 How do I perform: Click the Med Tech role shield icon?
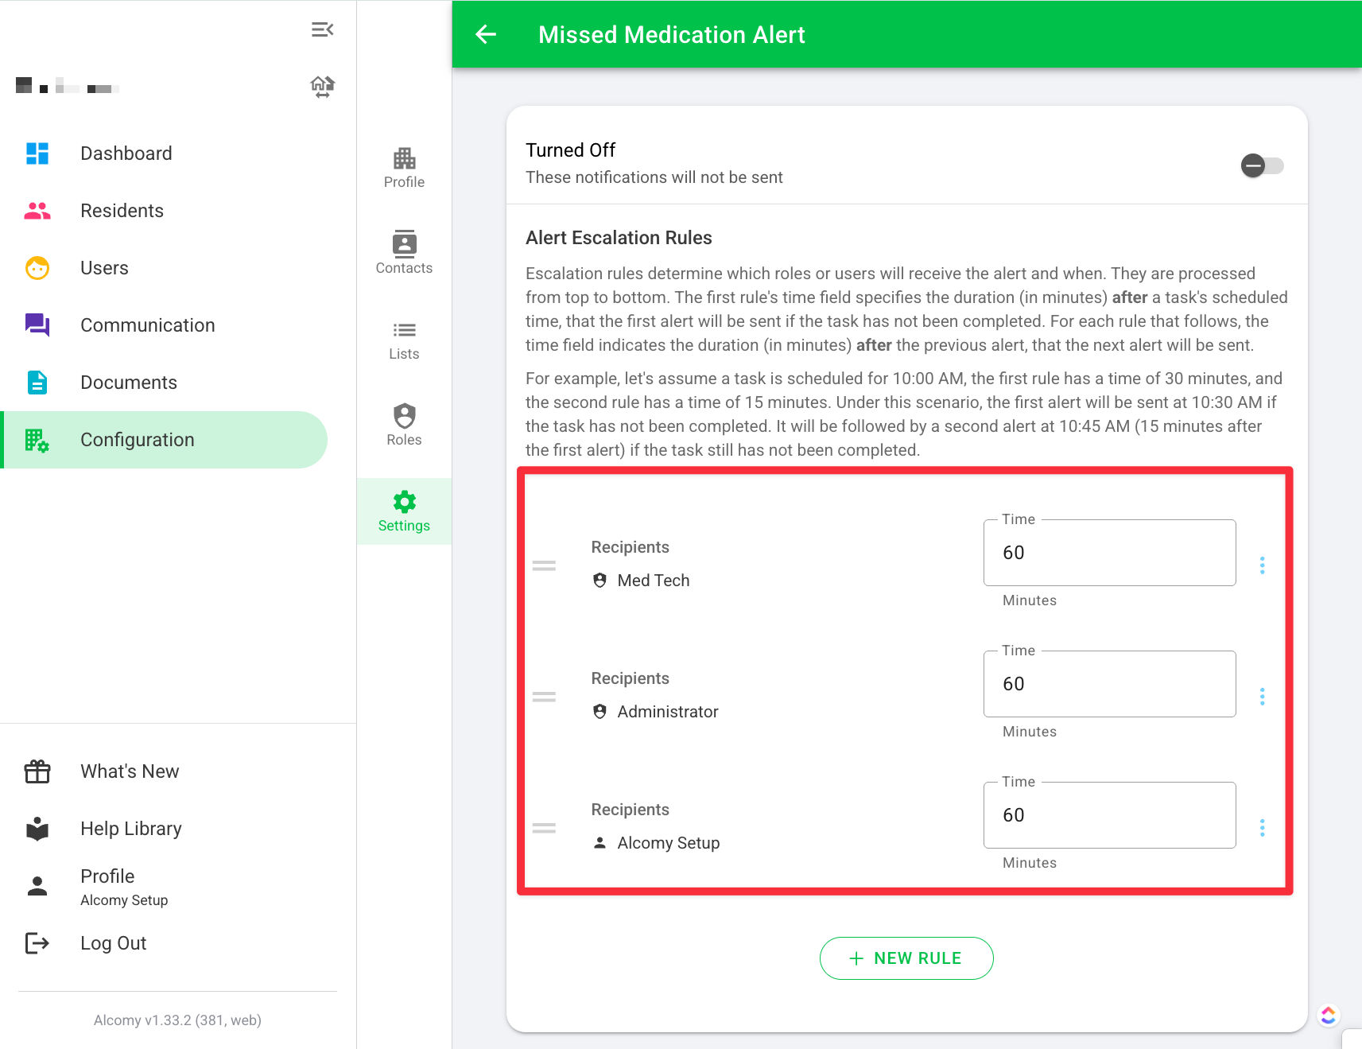point(600,581)
